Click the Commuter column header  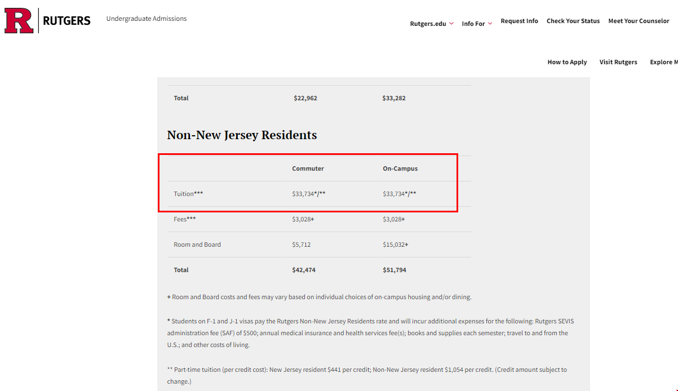pos(308,168)
